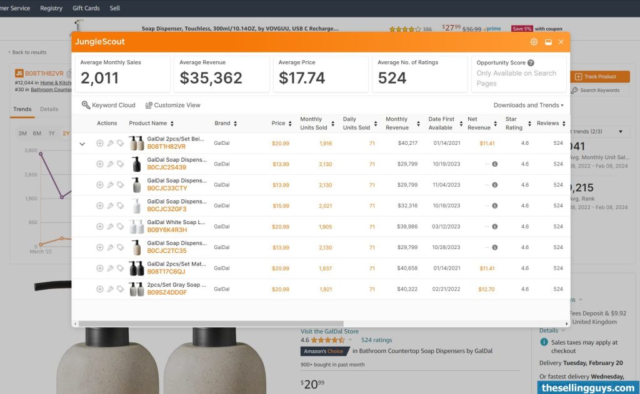Collapse the B08T1H82VR row chevron
The height and width of the screenshot is (394, 640).
(82, 144)
